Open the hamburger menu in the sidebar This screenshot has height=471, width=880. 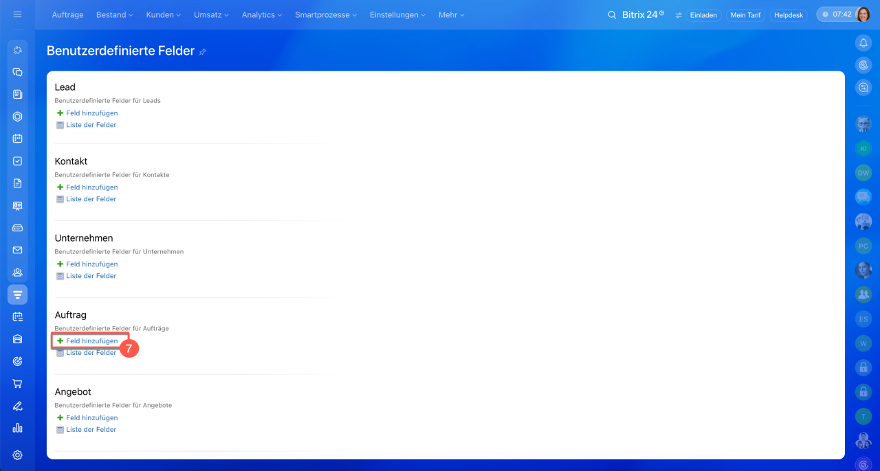[17, 14]
